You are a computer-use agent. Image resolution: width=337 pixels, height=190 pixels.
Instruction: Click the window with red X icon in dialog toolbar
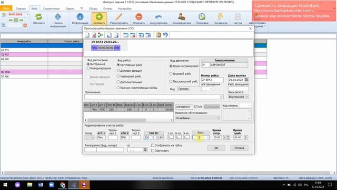(x=133, y=35)
